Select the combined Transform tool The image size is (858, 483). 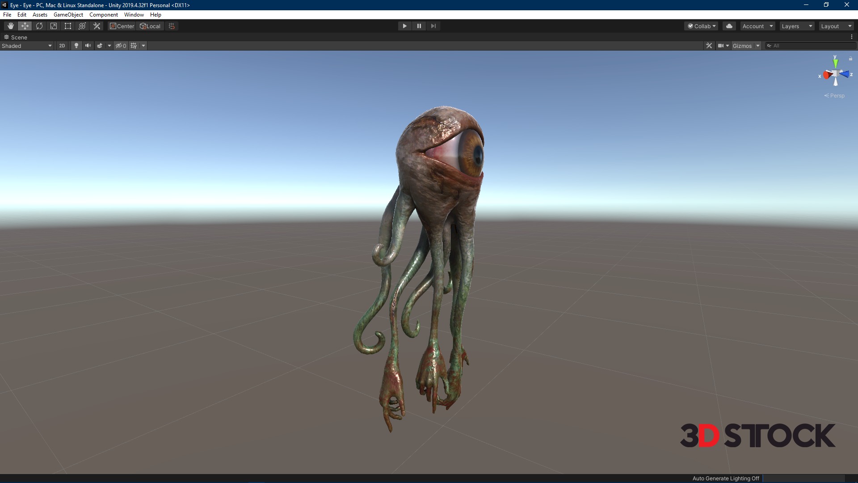[82, 26]
